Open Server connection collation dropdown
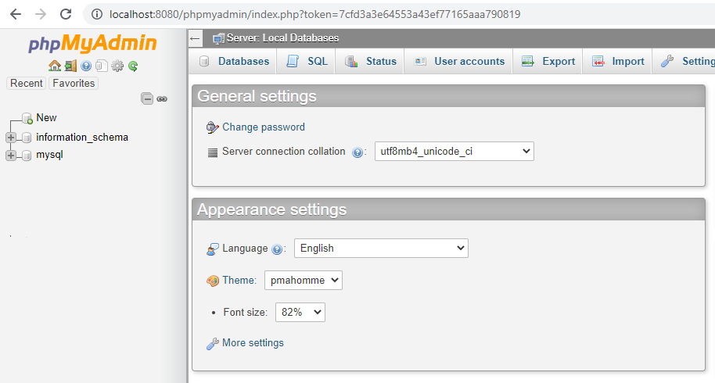The image size is (715, 383). (455, 152)
